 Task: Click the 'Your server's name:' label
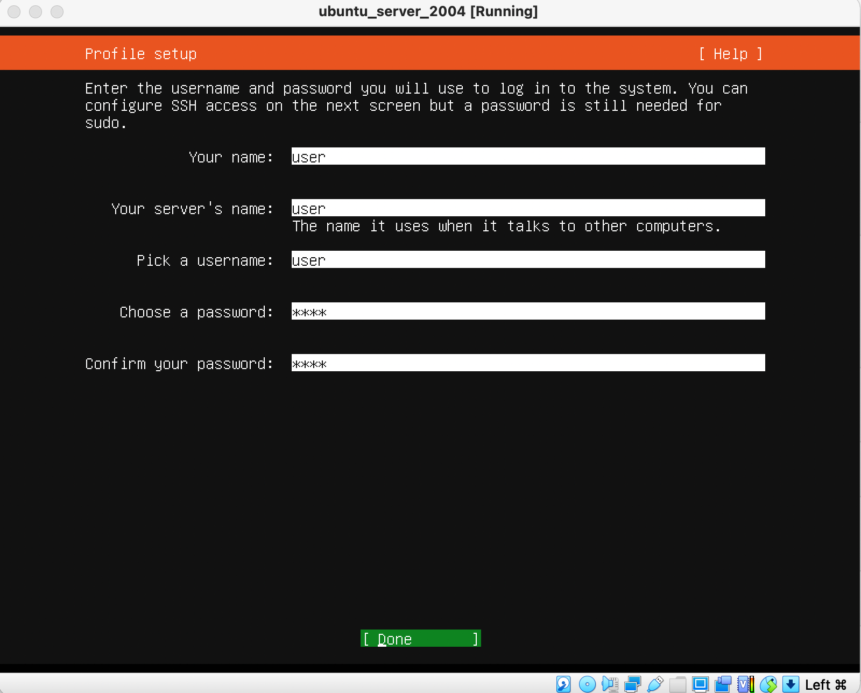192,209
